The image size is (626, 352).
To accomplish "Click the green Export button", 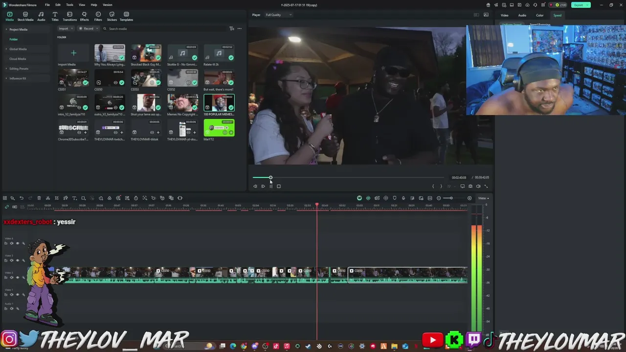I will point(581,5).
